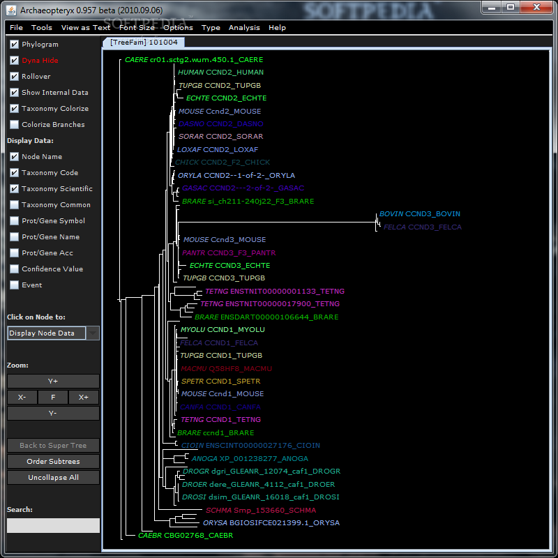
Task: Open the Tools menu
Action: pyautogui.click(x=42, y=27)
